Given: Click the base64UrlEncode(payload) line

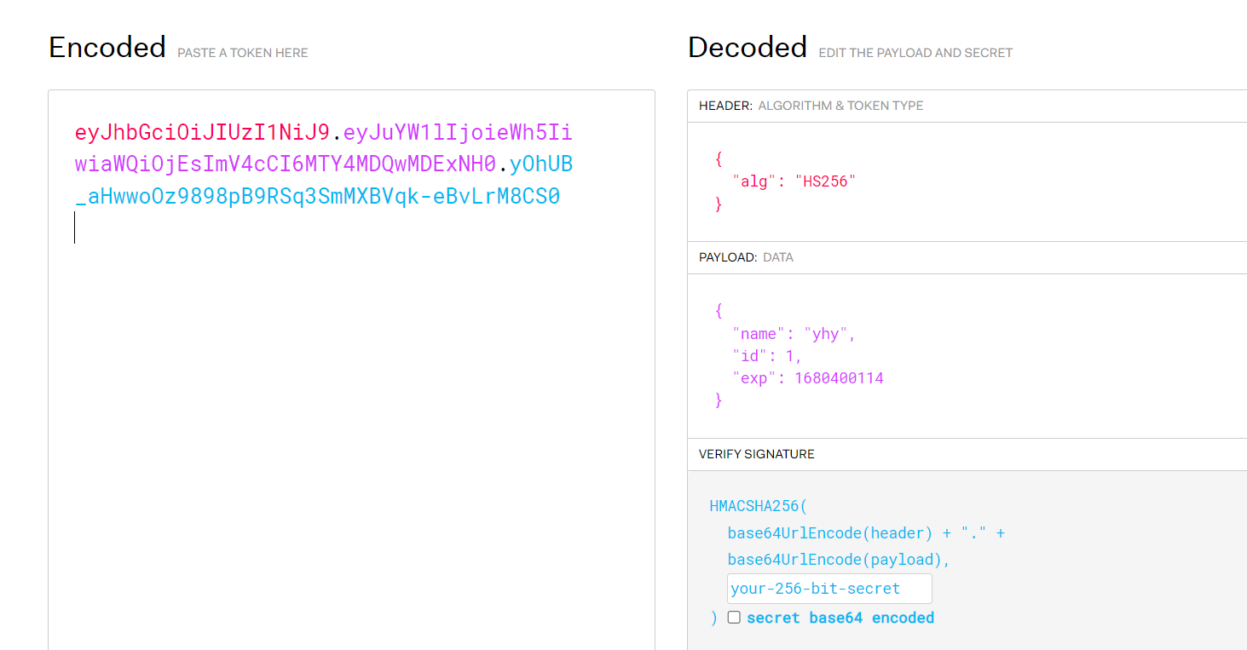Looking at the screenshot, I should click(839, 560).
